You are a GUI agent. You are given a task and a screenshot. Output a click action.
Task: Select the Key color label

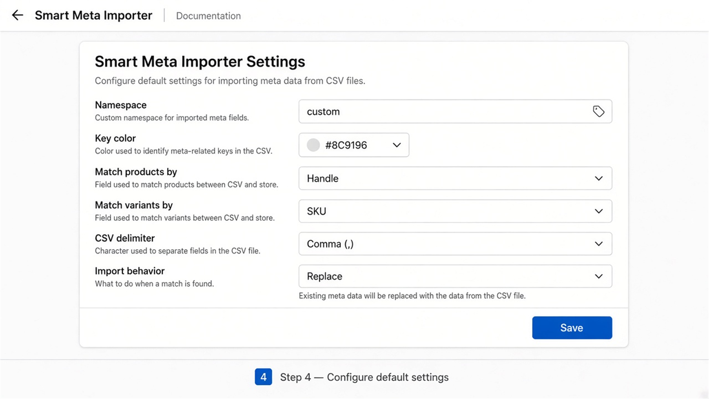pos(115,138)
